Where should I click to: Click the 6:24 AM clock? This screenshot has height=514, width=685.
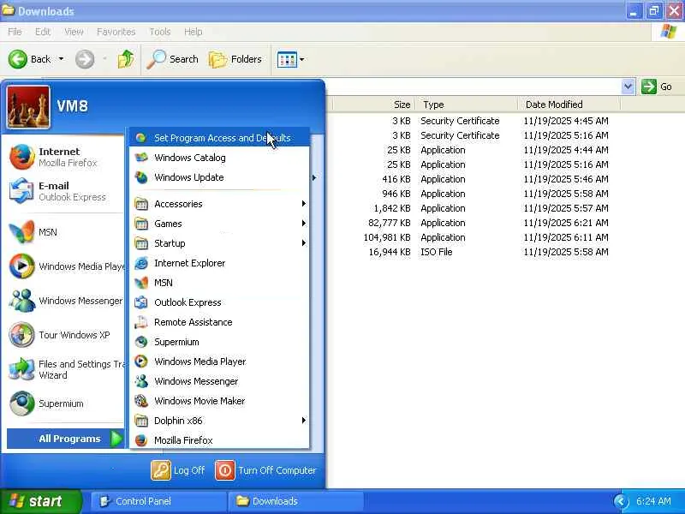coord(653,501)
